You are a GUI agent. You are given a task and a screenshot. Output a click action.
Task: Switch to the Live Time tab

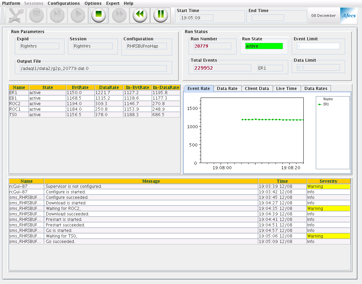point(286,88)
